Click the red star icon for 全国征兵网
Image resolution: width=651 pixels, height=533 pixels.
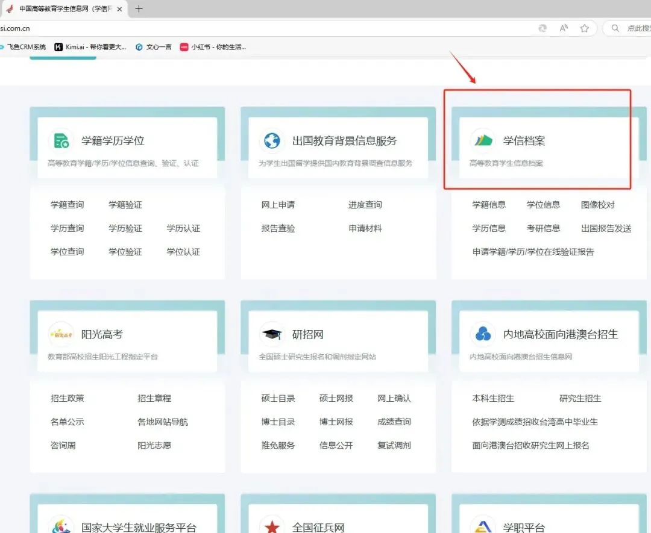point(272,526)
